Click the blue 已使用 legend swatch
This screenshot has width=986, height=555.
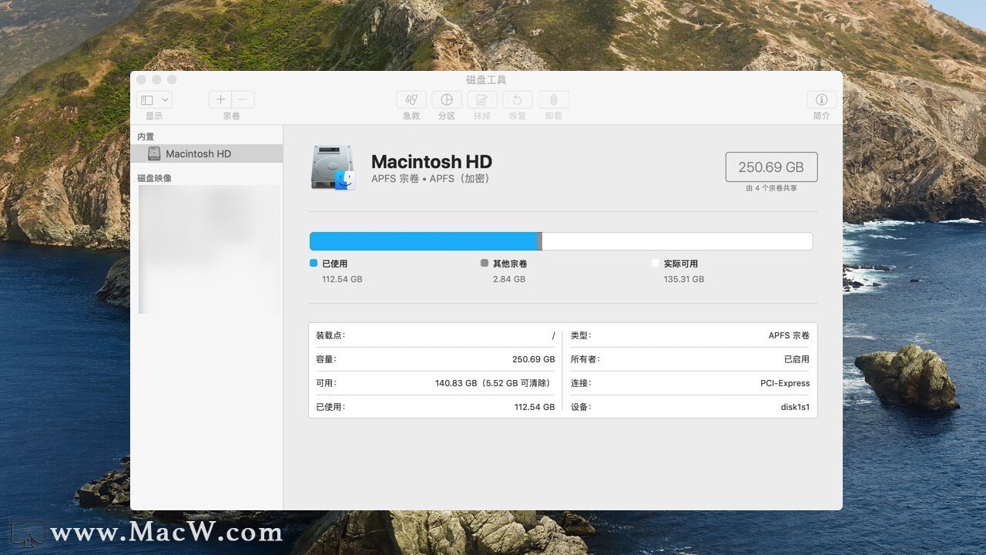pos(314,263)
